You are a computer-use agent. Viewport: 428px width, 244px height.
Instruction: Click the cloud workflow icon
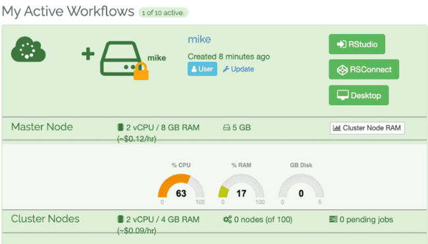(x=28, y=49)
